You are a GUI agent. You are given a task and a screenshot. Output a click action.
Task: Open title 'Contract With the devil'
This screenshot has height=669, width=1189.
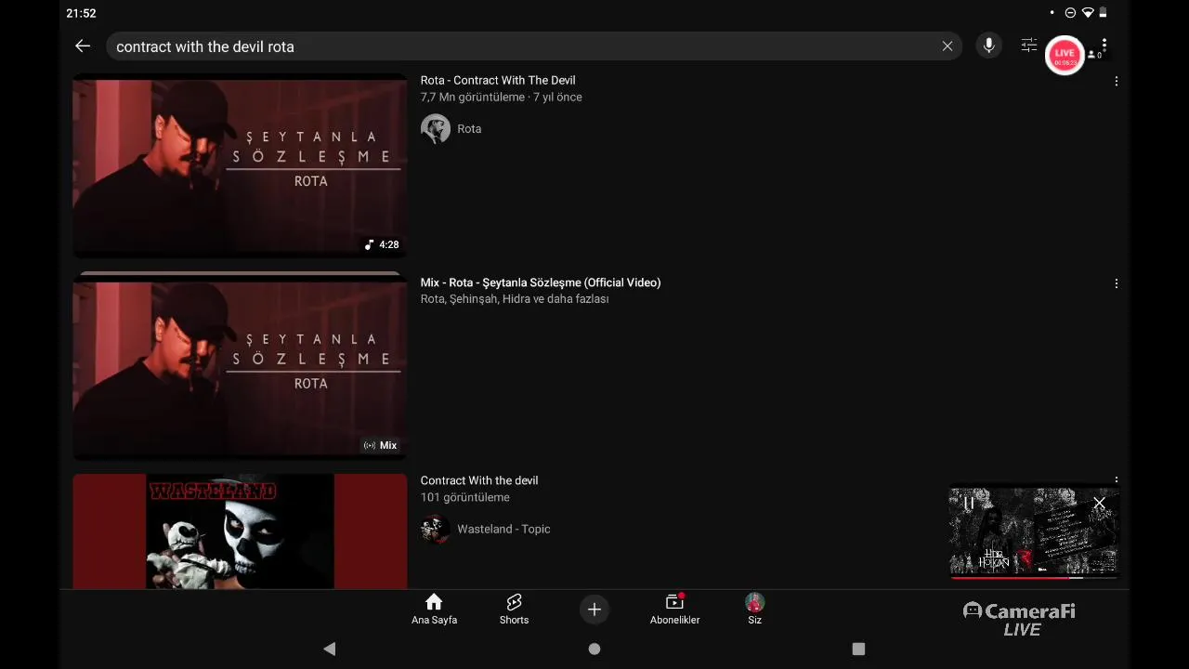[479, 480]
